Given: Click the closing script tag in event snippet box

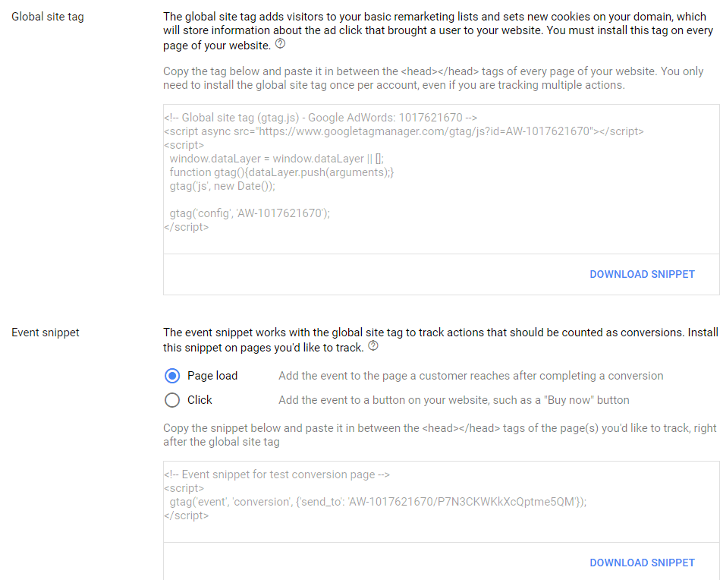Looking at the screenshot, I should coord(186,515).
